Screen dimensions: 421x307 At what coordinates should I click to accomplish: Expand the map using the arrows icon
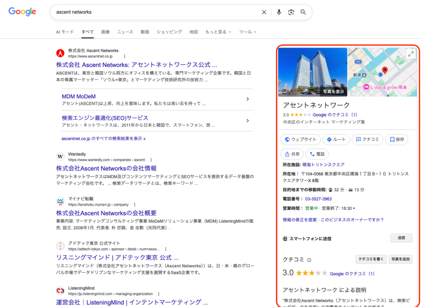click(410, 53)
